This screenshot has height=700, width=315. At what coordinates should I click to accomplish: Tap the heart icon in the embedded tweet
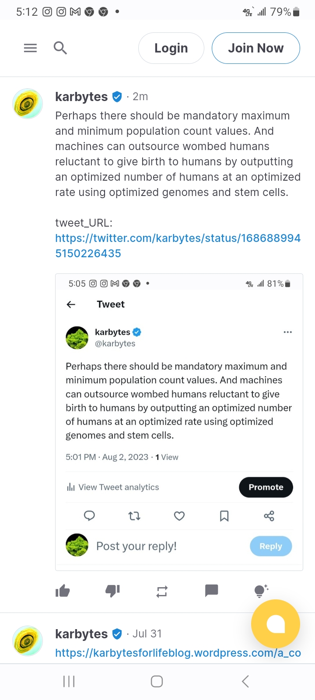(179, 516)
